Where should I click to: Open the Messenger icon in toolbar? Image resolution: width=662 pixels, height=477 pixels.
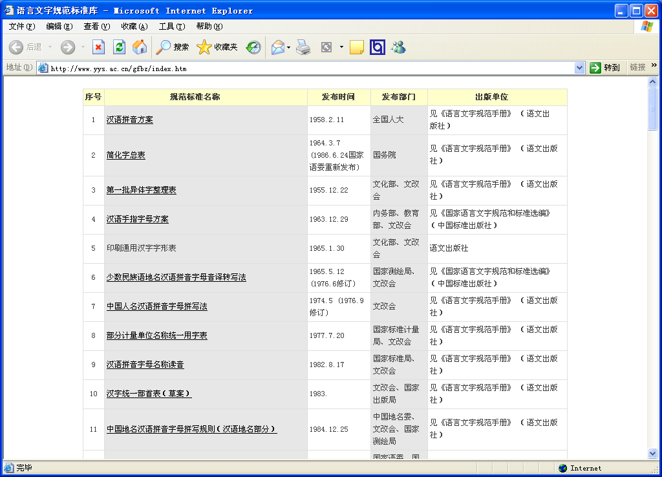pyautogui.click(x=398, y=47)
